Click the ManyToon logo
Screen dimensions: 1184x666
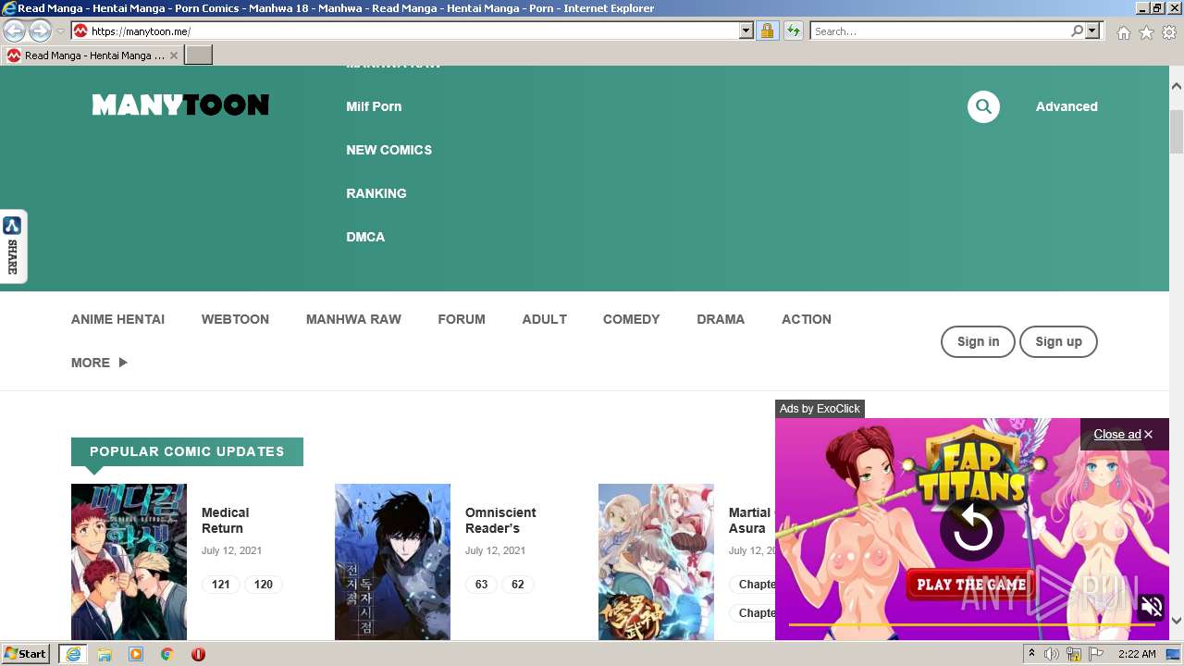(x=180, y=105)
